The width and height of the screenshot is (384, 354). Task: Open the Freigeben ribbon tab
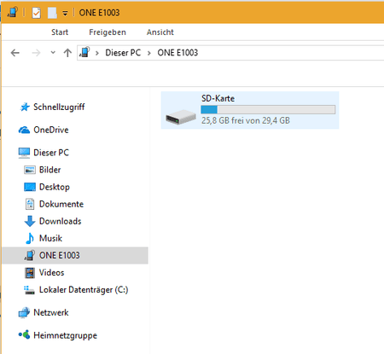pos(108,32)
